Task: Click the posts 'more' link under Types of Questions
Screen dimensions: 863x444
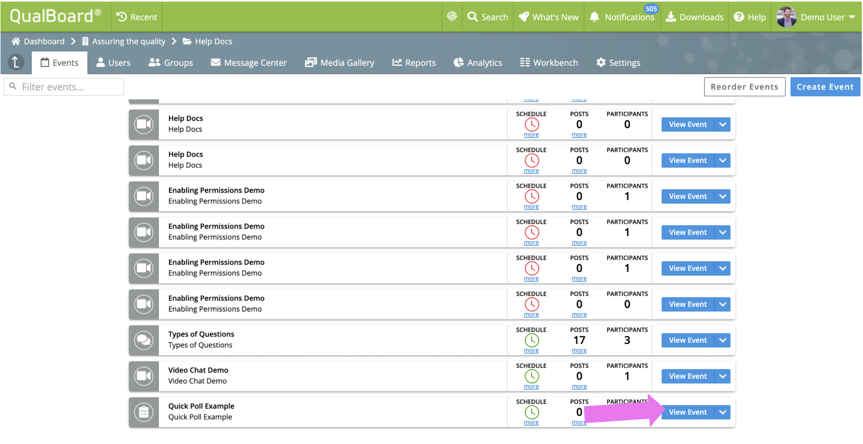Action: click(579, 351)
